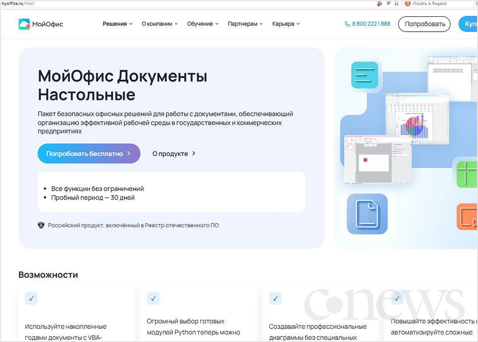Screen dimensions: 478x342
Task: Click the teal text editor app icon
Action: tap(365, 75)
